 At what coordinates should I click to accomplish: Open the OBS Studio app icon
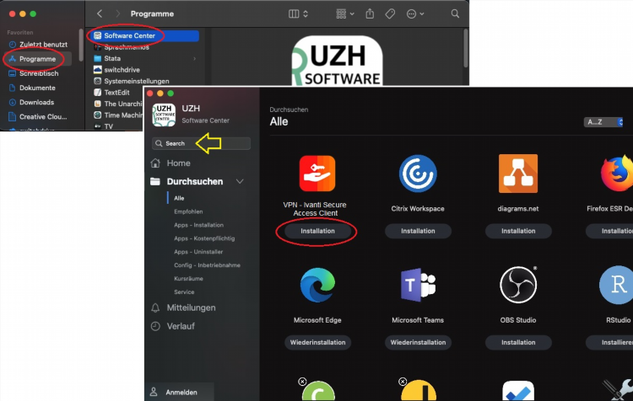click(518, 285)
